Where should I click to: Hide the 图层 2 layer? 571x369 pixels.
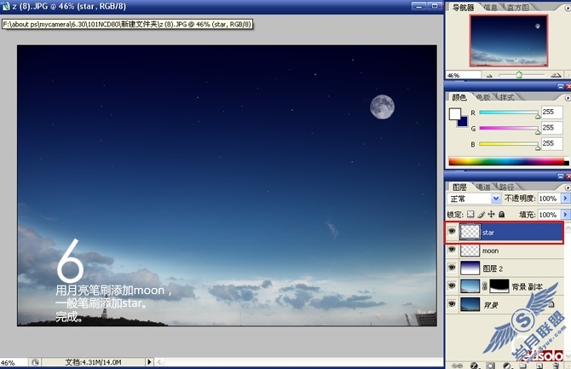[452, 268]
